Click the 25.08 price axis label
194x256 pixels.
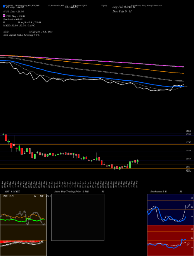pos(189,150)
